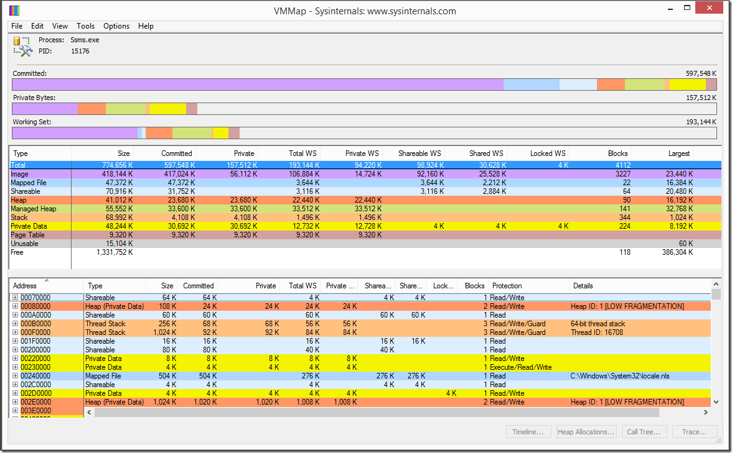Expand the 00070000 Shareable address entry

[x=14, y=297]
